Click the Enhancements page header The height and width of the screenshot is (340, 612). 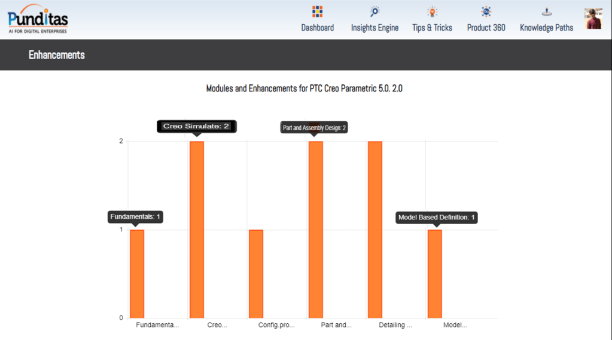[x=57, y=55]
